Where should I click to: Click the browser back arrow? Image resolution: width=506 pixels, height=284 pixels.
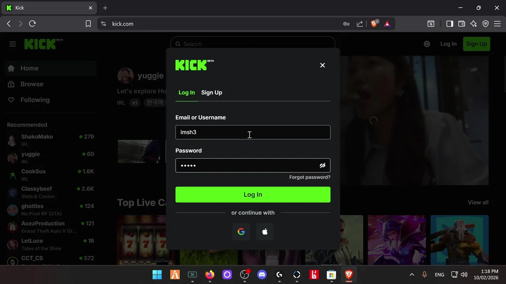[x=9, y=24]
